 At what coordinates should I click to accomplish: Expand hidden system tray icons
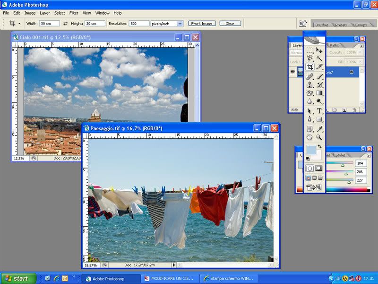pyautogui.click(x=331, y=279)
